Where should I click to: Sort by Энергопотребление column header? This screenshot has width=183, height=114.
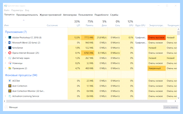(x=156, y=25)
